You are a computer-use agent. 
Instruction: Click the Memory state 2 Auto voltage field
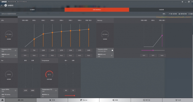(162, 55)
